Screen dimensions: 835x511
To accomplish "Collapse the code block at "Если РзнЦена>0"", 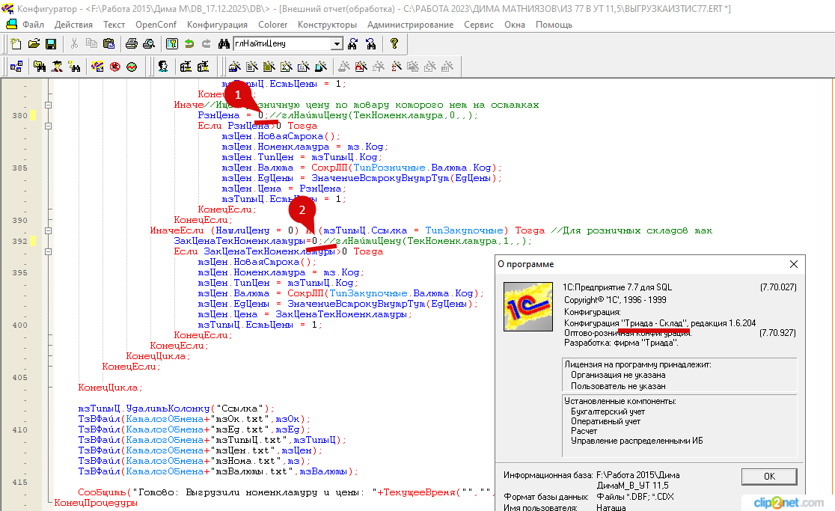I will tap(48, 126).
